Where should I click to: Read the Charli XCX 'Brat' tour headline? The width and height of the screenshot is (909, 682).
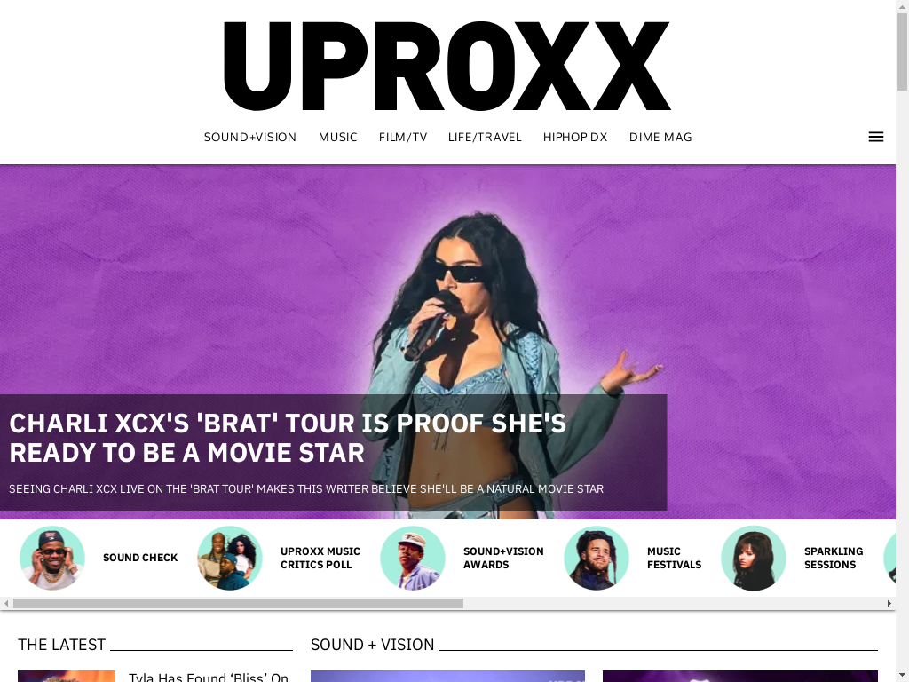tap(288, 438)
